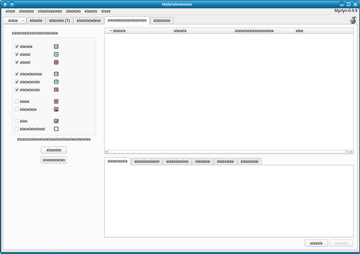360x254 pixels.
Task: Click the fourth column header in the table
Action: click(x=299, y=31)
